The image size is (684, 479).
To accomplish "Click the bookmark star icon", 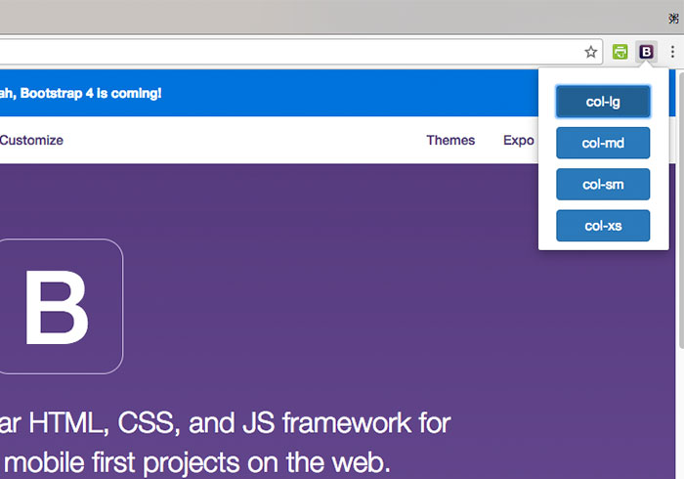I will tap(590, 52).
